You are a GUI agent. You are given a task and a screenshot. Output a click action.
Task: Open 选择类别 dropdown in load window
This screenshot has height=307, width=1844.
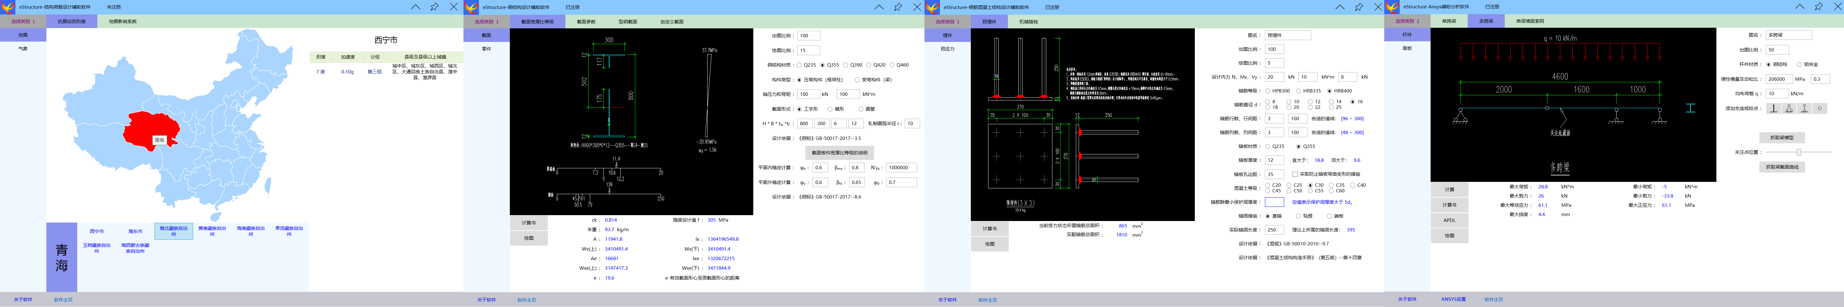coord(23,21)
